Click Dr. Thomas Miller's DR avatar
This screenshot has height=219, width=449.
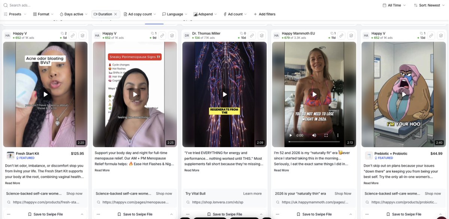point(187,36)
